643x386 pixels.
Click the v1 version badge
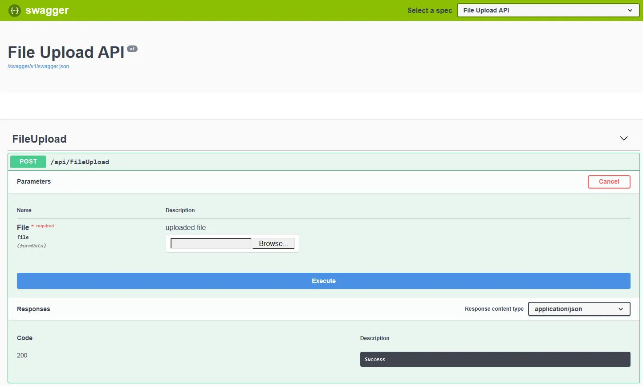(132, 49)
